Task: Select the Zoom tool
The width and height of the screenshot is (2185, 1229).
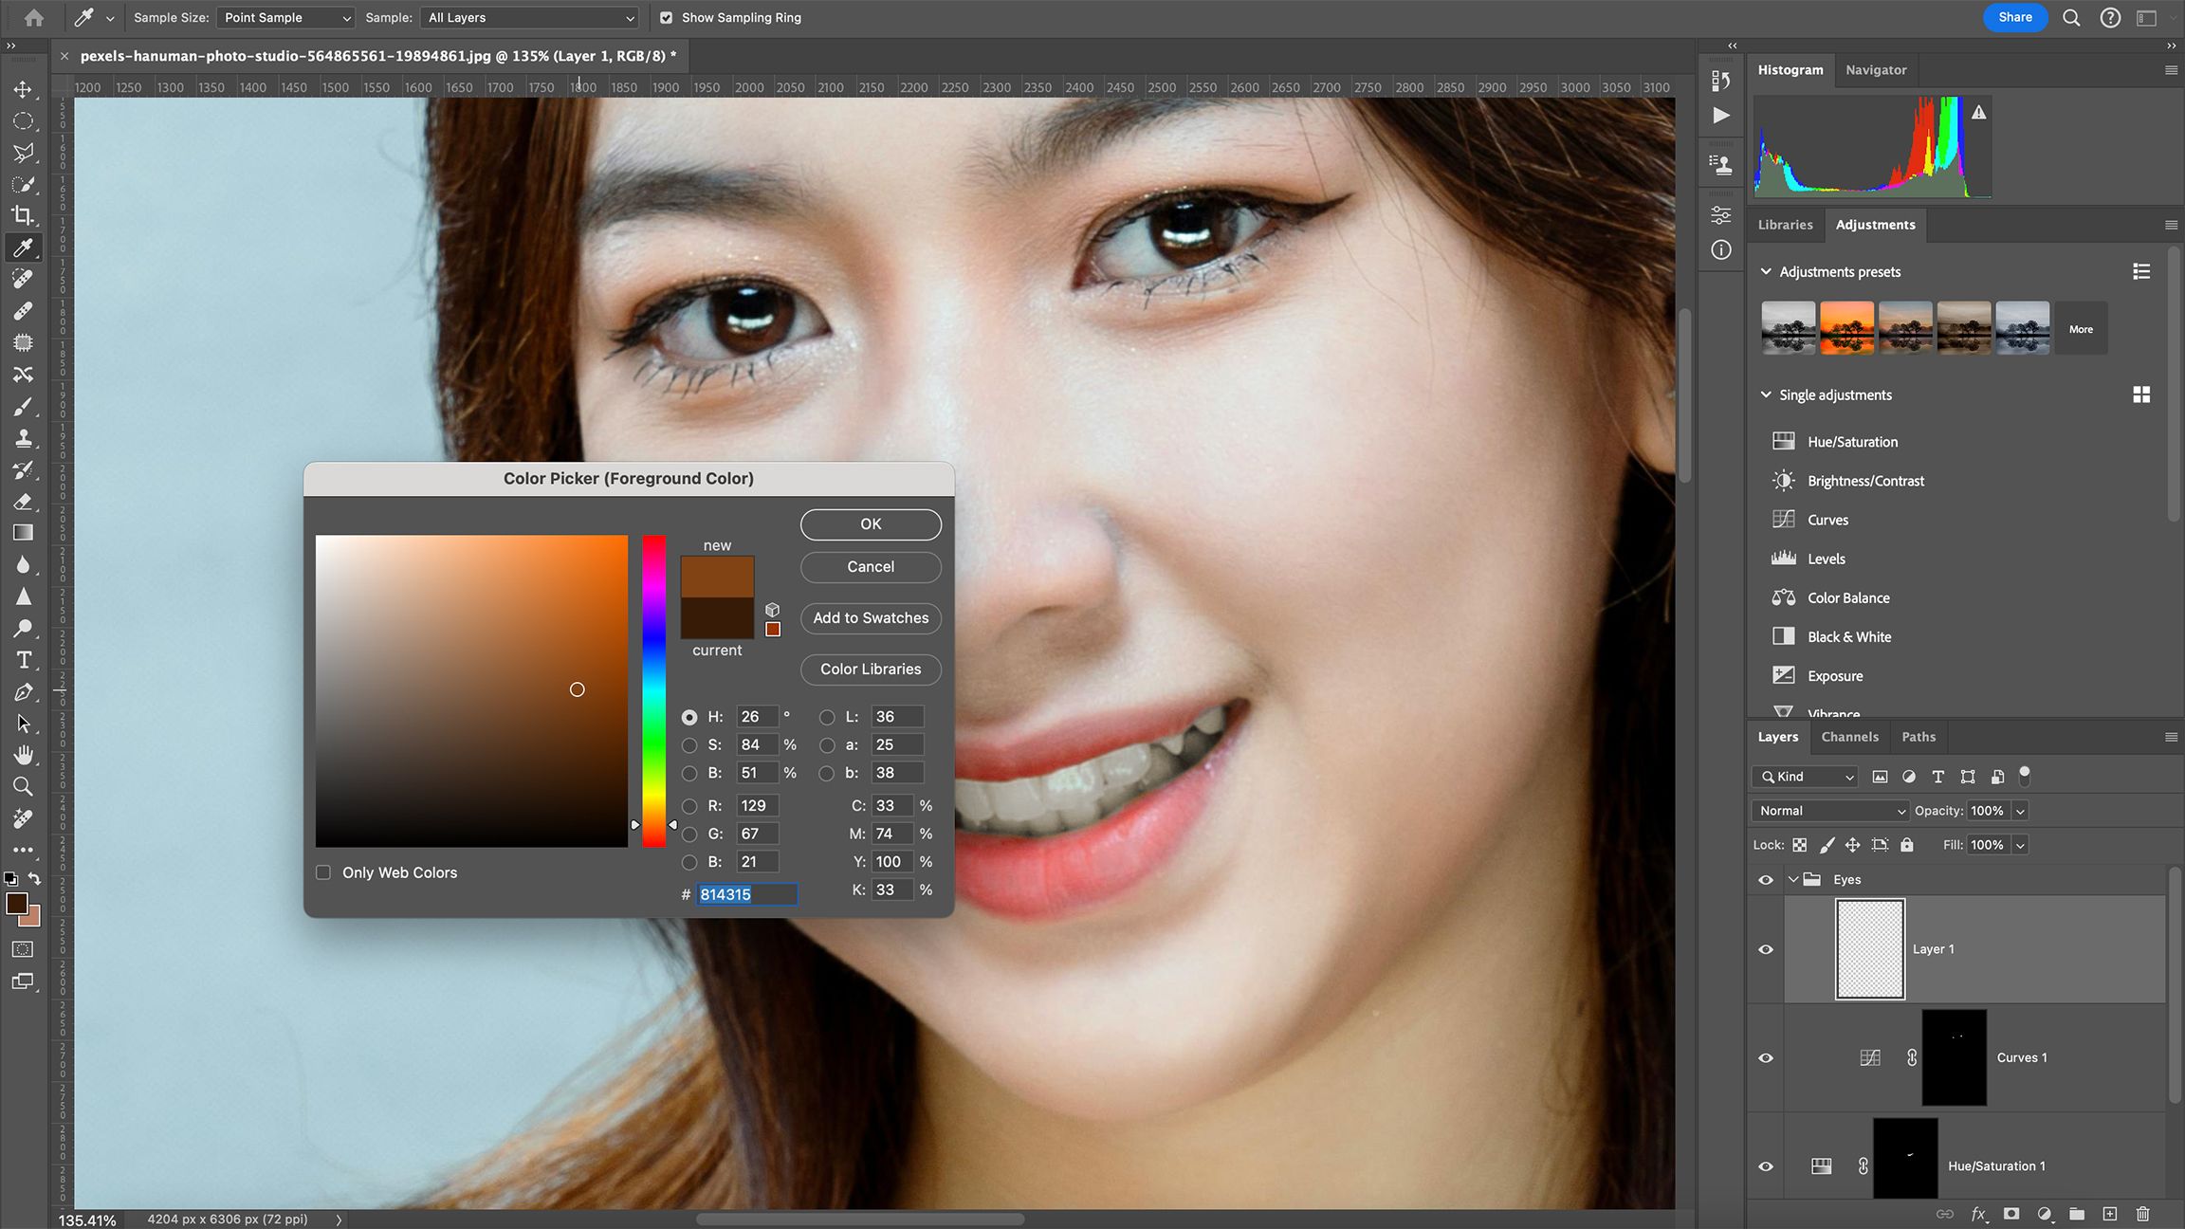Action: coord(23,786)
